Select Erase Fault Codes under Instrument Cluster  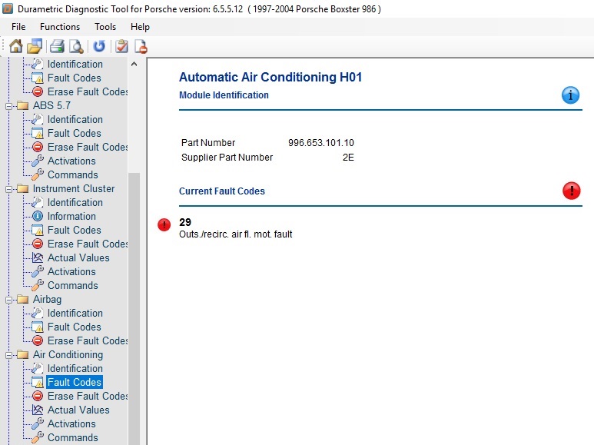tap(88, 244)
